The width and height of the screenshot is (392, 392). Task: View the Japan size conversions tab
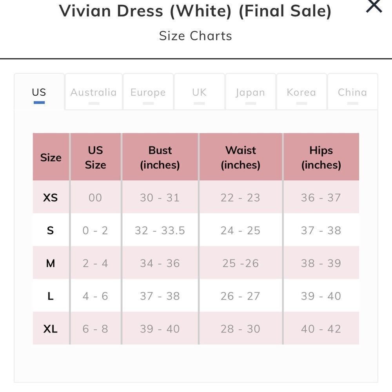pyautogui.click(x=250, y=92)
